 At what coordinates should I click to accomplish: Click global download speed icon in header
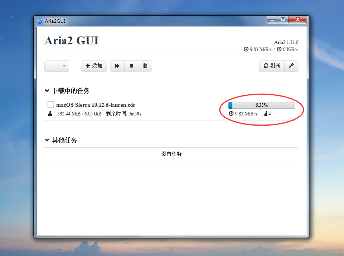246,49
